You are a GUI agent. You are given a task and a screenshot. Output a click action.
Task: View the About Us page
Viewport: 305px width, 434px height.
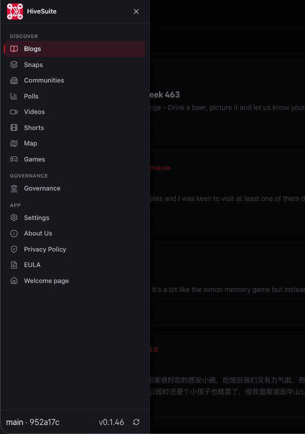pyautogui.click(x=74, y=233)
